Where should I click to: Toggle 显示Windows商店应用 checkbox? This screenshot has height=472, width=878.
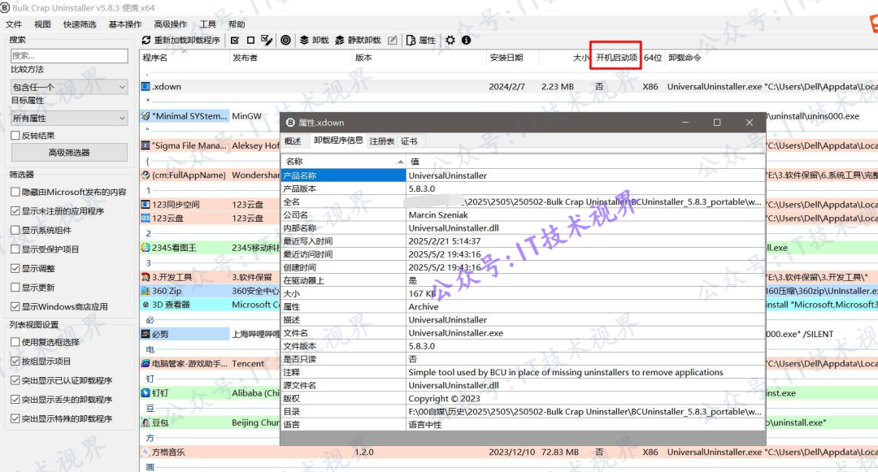pos(15,306)
